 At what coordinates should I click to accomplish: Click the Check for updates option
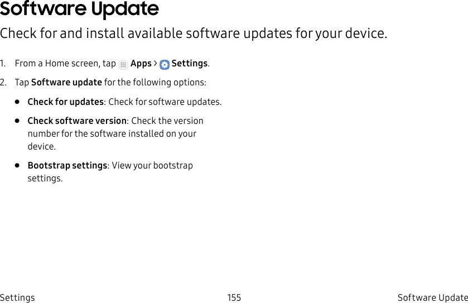tap(66, 102)
